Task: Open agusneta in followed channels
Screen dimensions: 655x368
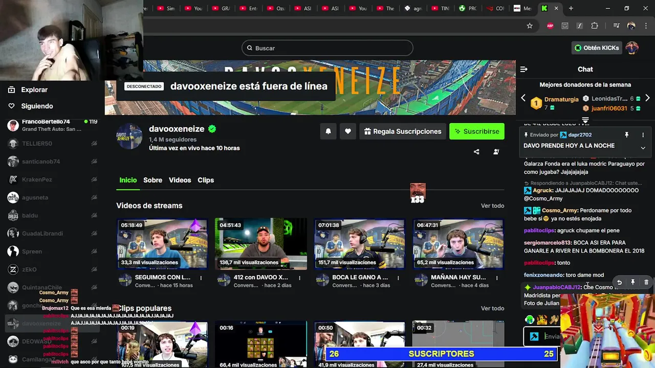Action: click(52, 197)
